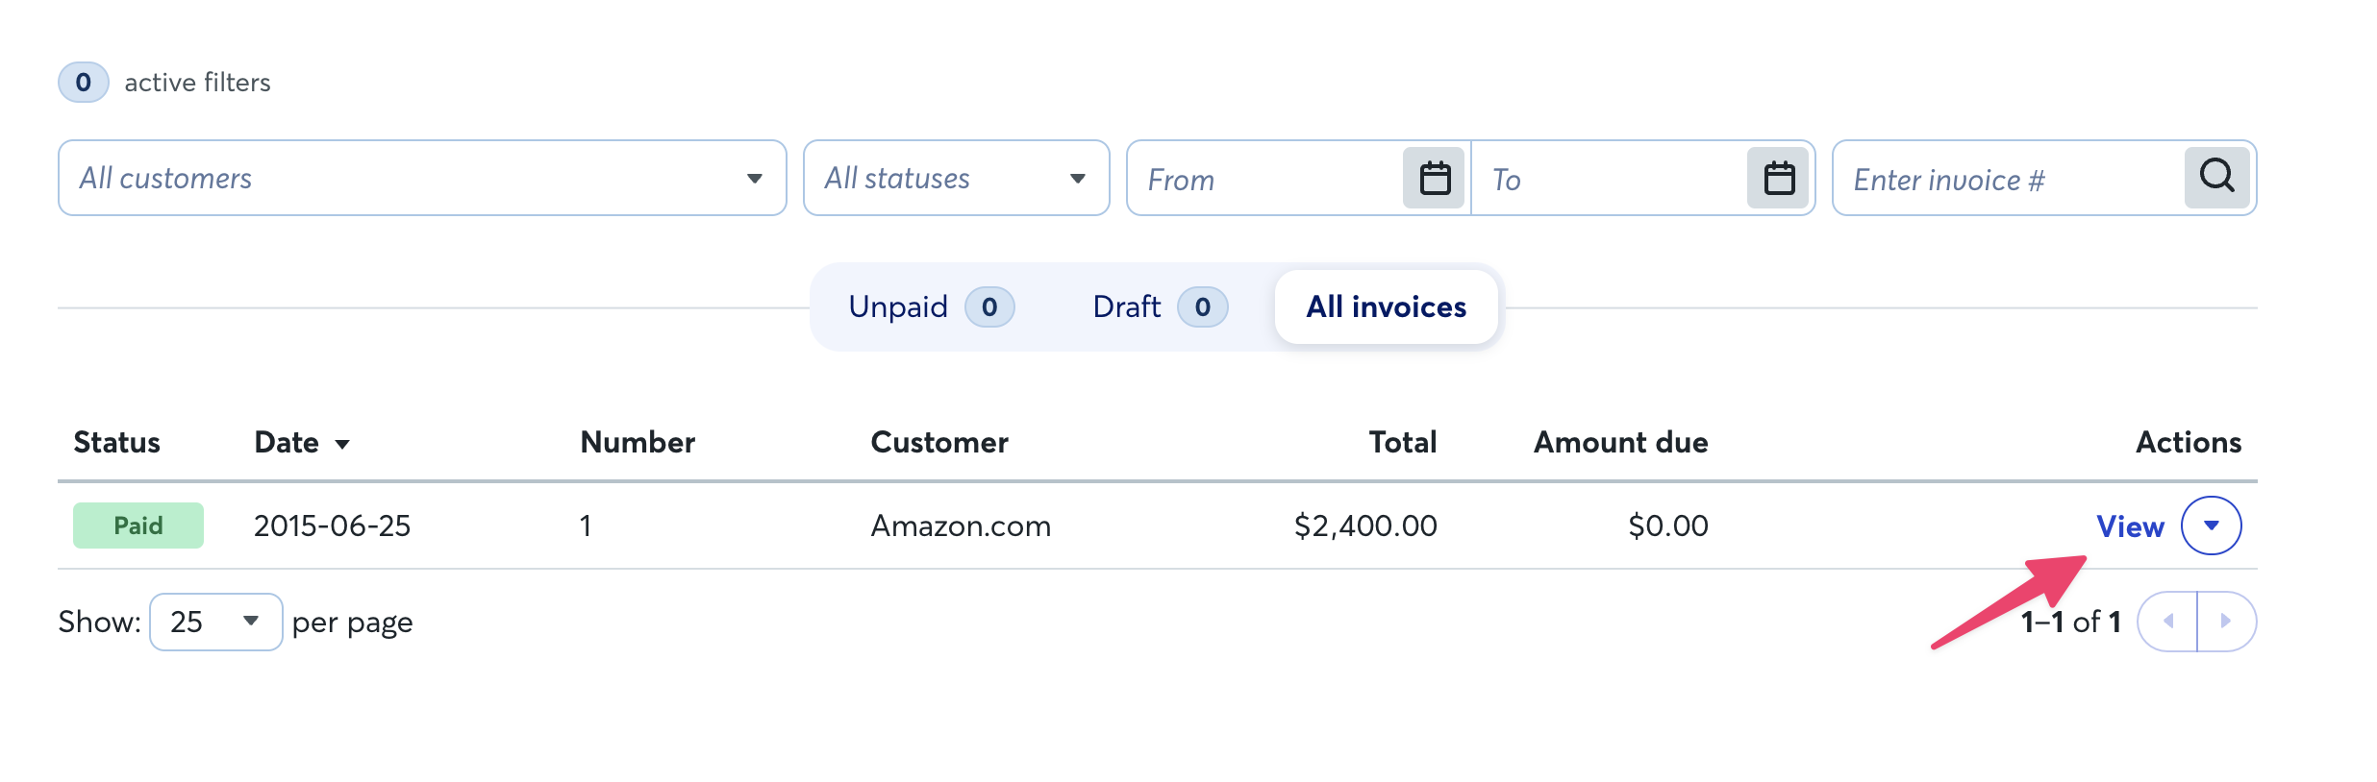Expand the All customers dropdown
This screenshot has height=782, width=2377.
point(422,178)
